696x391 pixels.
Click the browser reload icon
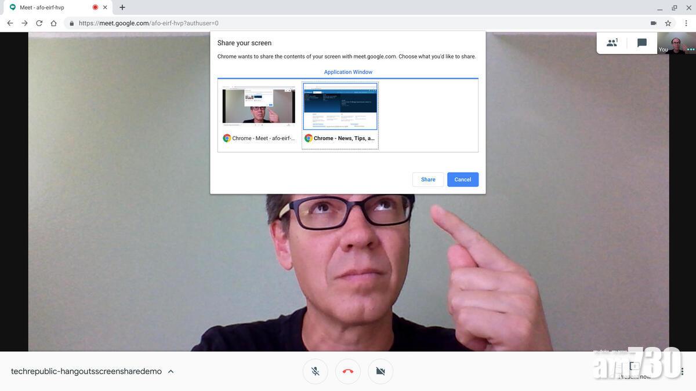pos(39,23)
